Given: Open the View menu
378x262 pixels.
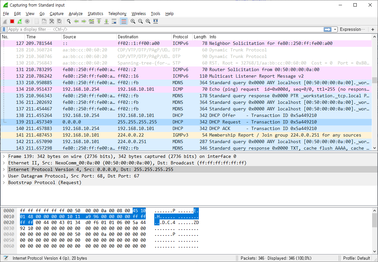Looking at the screenshot, I should point(30,14).
